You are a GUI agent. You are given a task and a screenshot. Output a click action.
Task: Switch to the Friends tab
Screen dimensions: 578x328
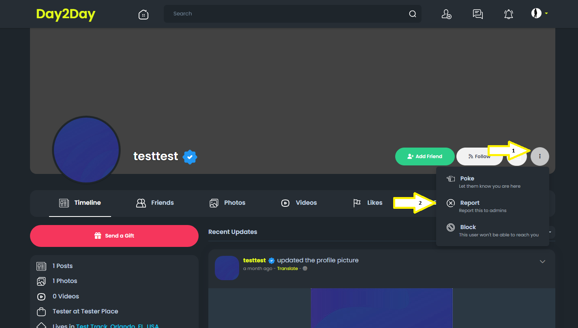pos(155,203)
